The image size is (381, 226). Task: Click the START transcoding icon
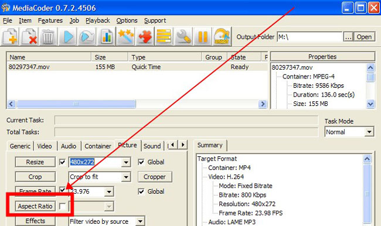point(222,37)
